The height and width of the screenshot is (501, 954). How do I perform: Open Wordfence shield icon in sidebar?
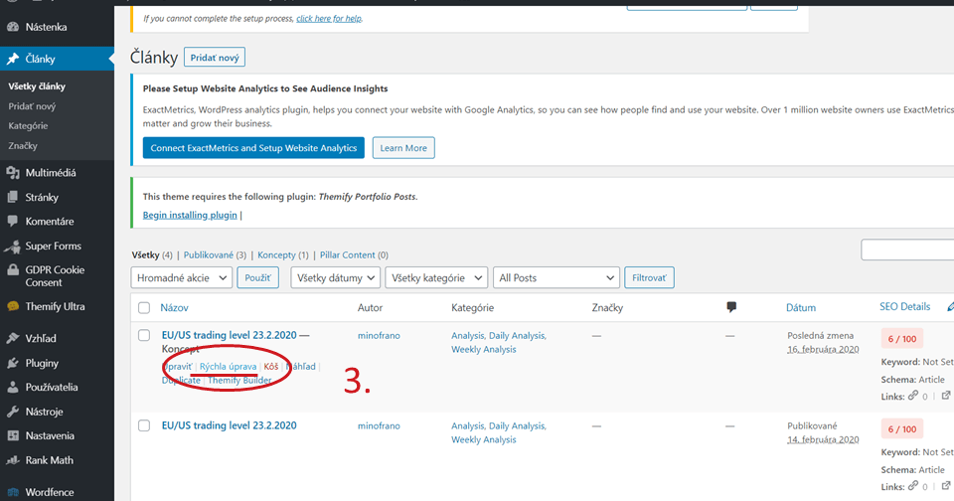point(13,492)
